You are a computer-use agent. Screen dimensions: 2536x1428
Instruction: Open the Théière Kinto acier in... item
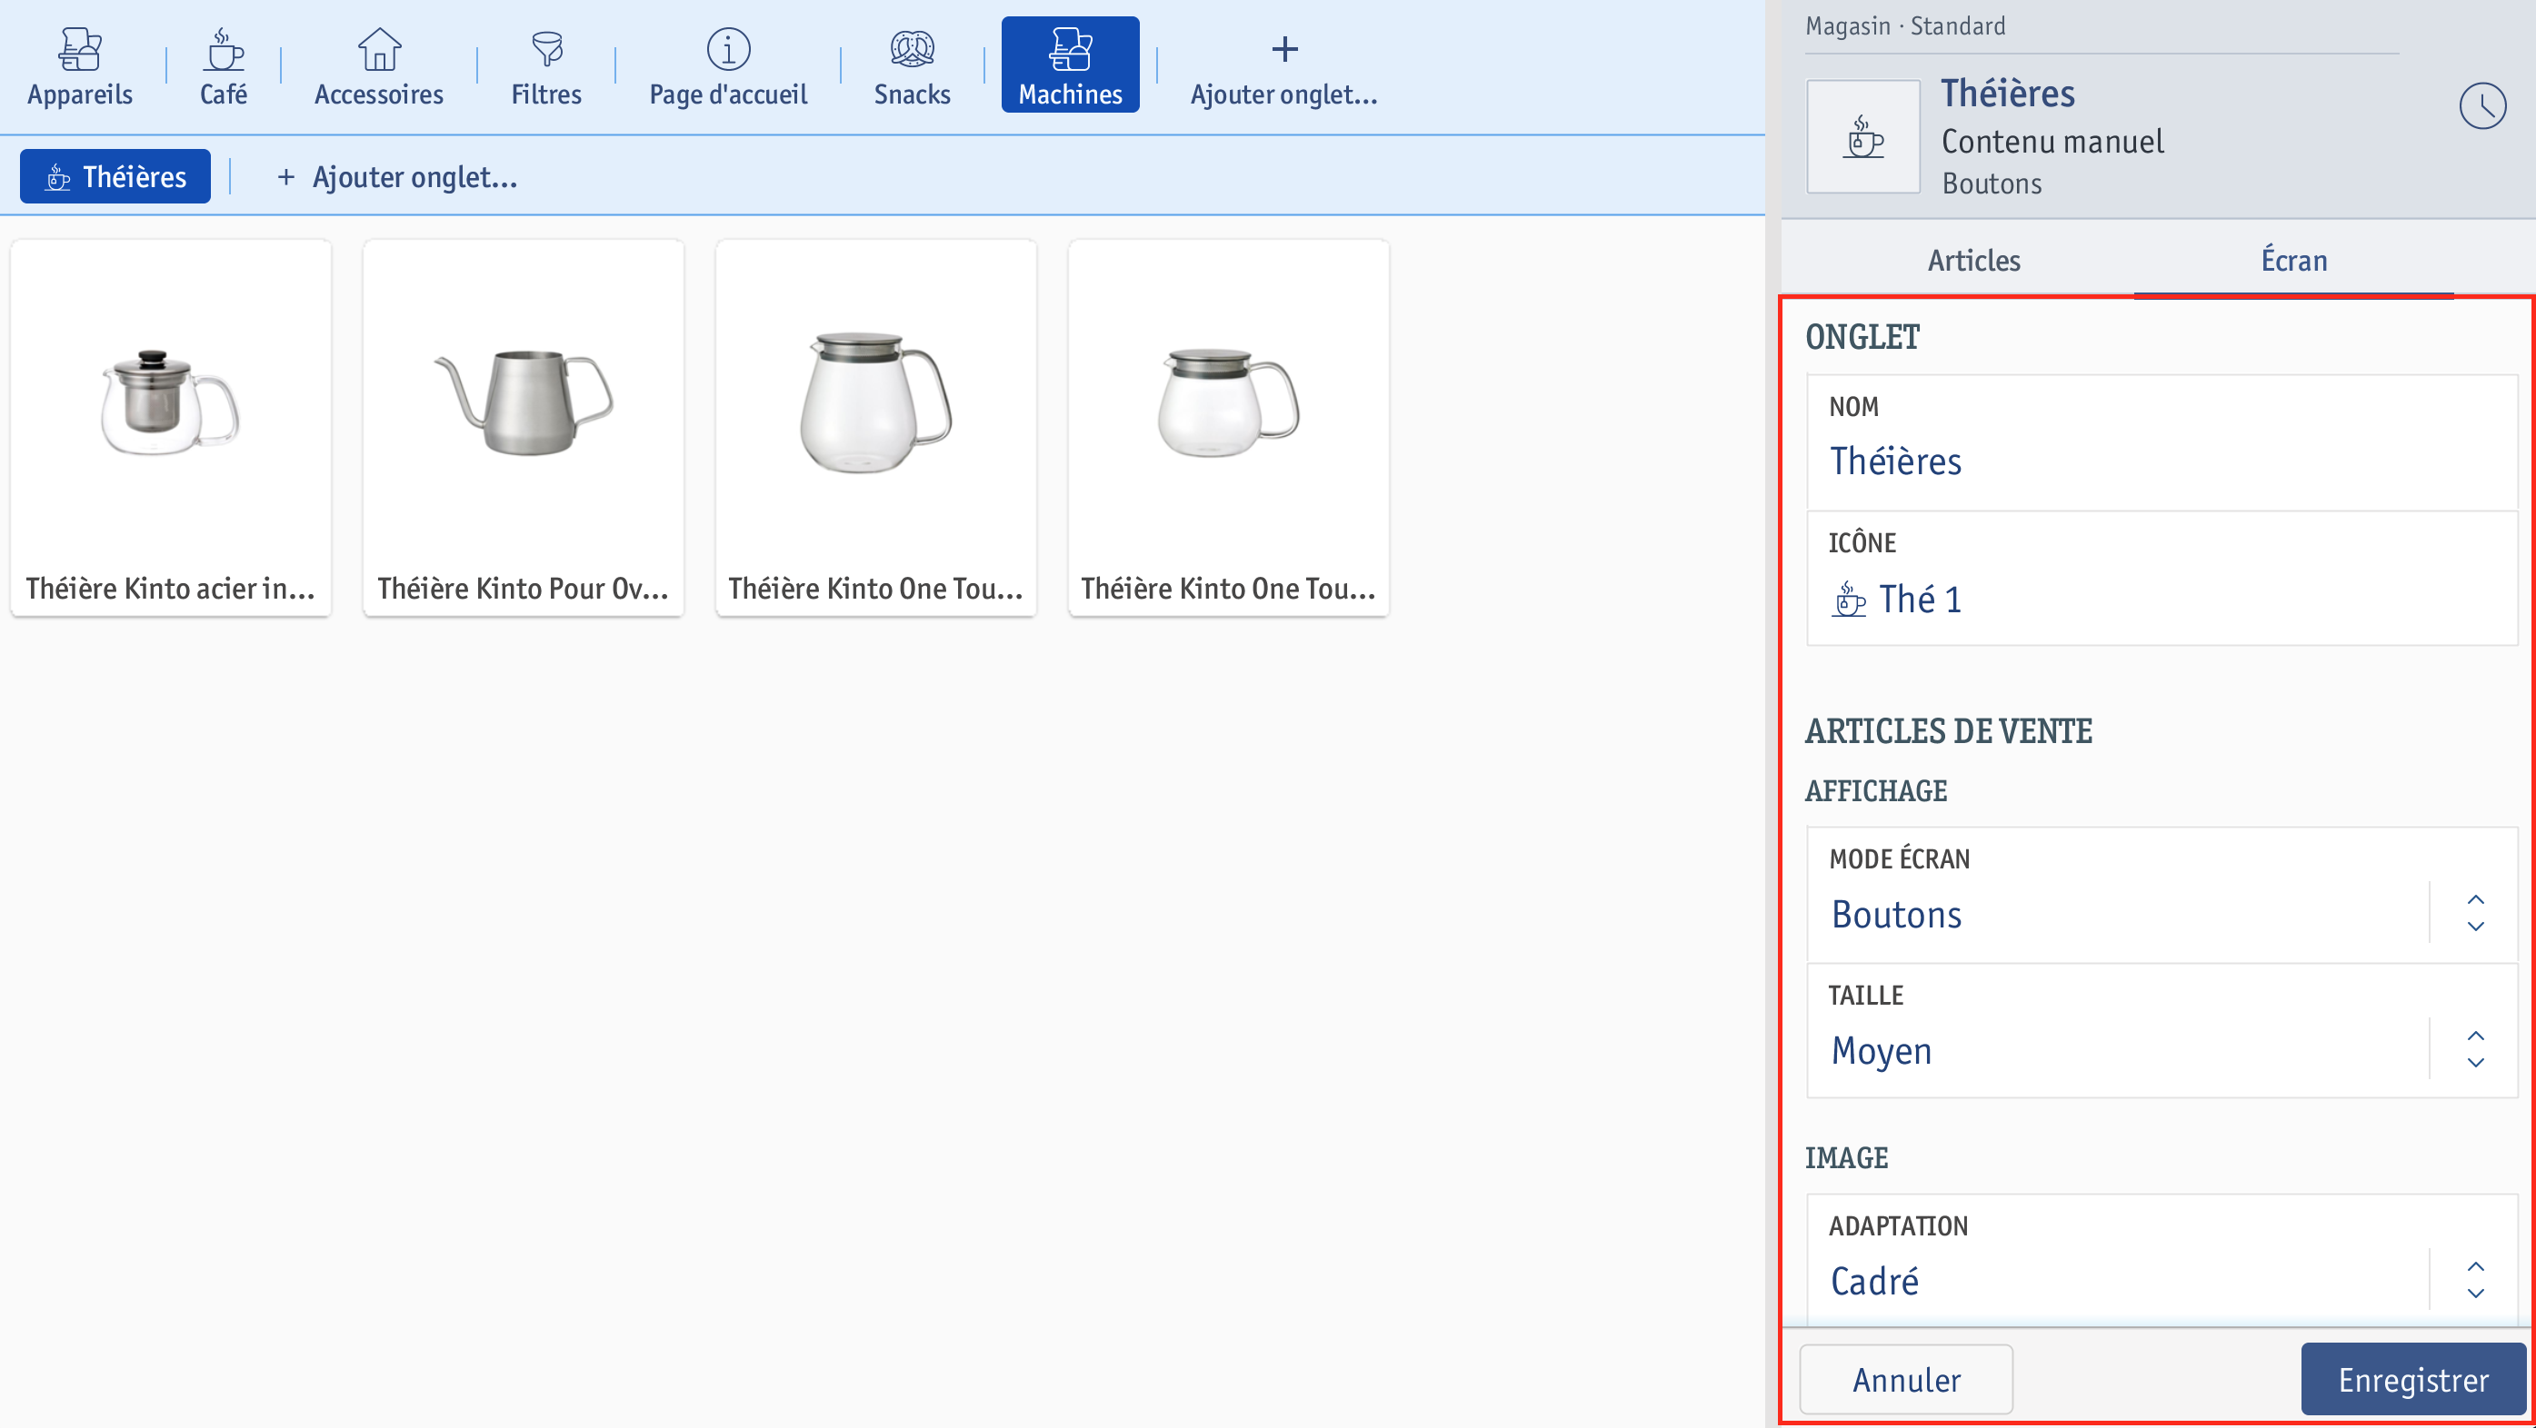click(171, 428)
